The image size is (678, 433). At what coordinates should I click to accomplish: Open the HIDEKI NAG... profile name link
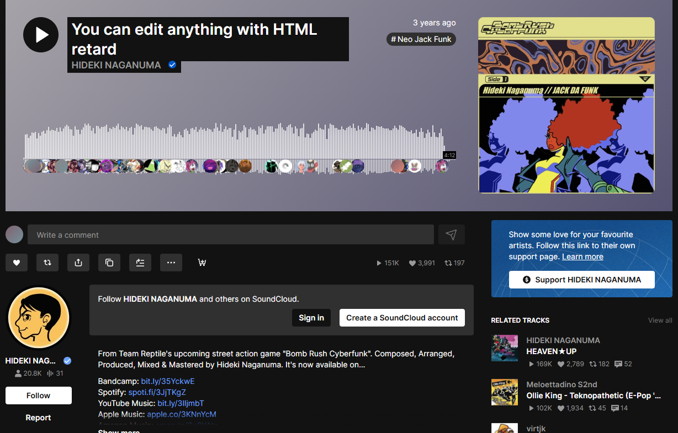click(x=31, y=361)
